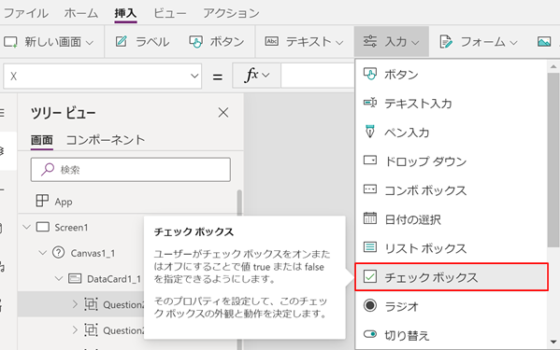Switch to the ホーム tab
Screen dimensions: 560x350
[81, 13]
